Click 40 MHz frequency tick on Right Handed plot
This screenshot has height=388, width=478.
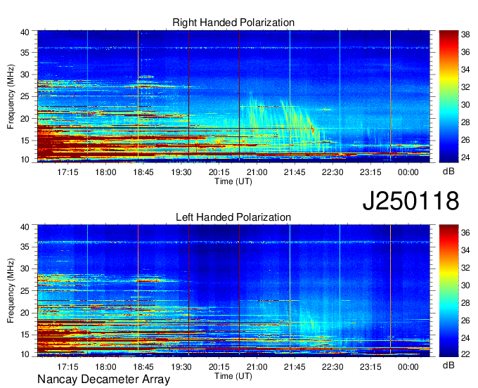click(25, 32)
